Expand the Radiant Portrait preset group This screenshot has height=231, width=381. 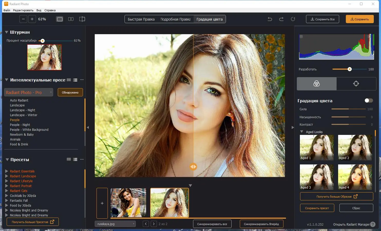pos(7,186)
